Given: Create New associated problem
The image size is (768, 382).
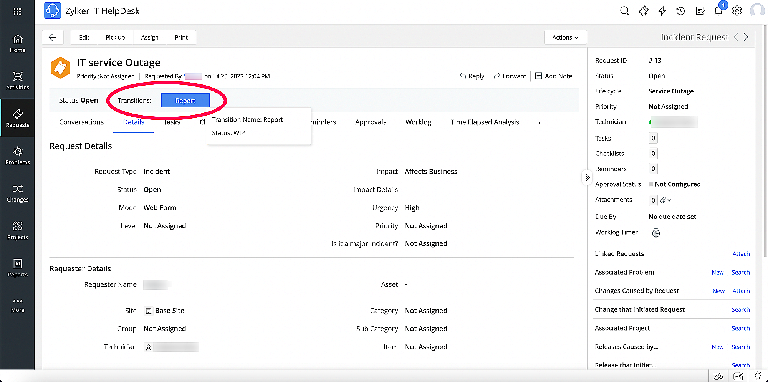Looking at the screenshot, I should point(717,272).
